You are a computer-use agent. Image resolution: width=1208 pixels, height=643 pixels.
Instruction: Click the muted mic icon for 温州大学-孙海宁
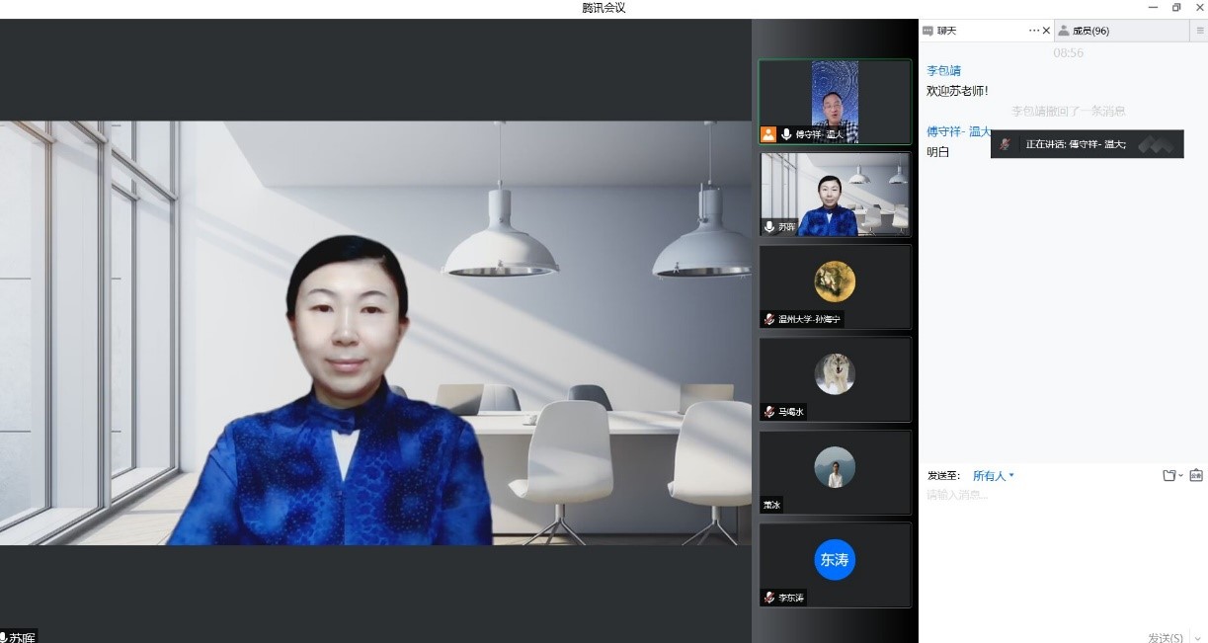tap(769, 319)
